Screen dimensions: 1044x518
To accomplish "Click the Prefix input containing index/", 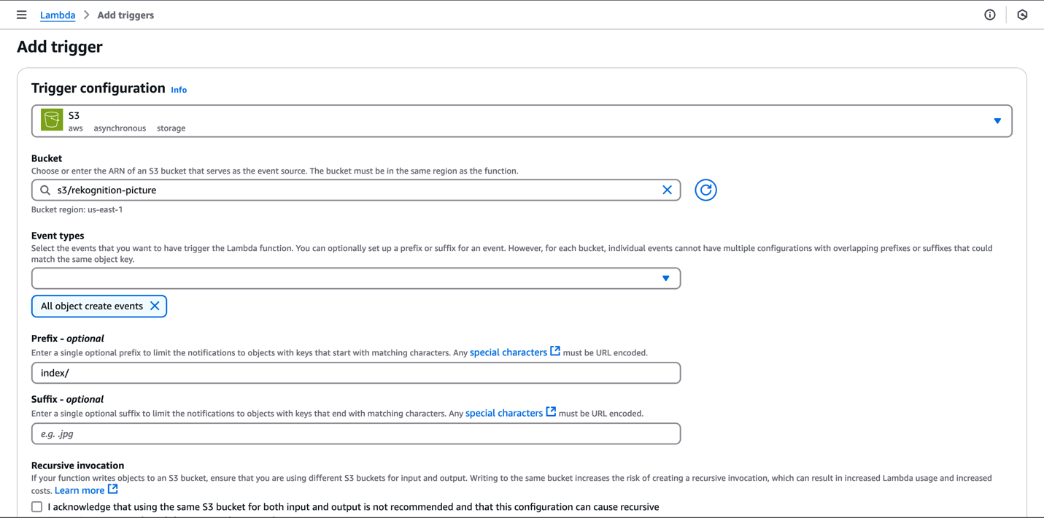I will click(356, 373).
